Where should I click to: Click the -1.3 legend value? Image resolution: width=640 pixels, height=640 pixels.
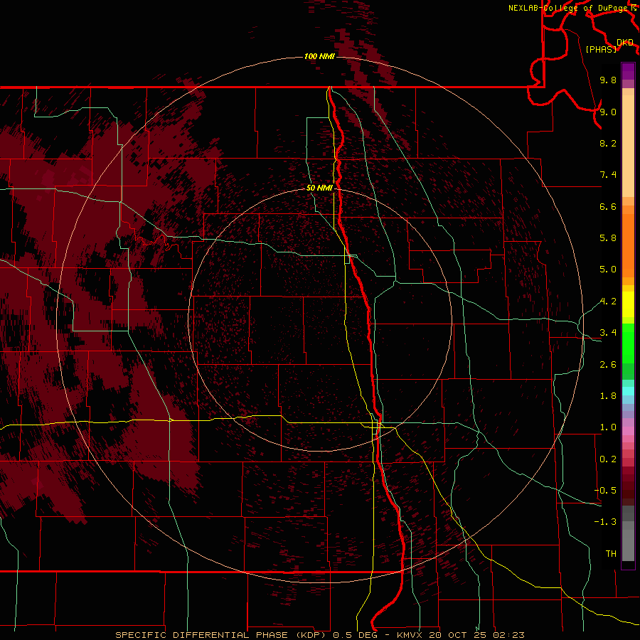click(605, 522)
